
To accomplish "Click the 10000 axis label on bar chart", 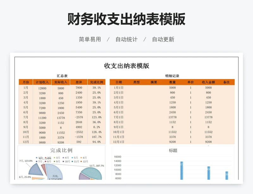I will [117, 170].
